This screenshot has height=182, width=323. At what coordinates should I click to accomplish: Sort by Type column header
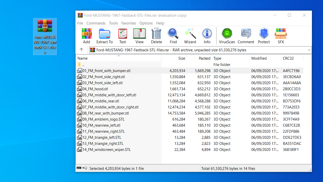tap(231, 58)
